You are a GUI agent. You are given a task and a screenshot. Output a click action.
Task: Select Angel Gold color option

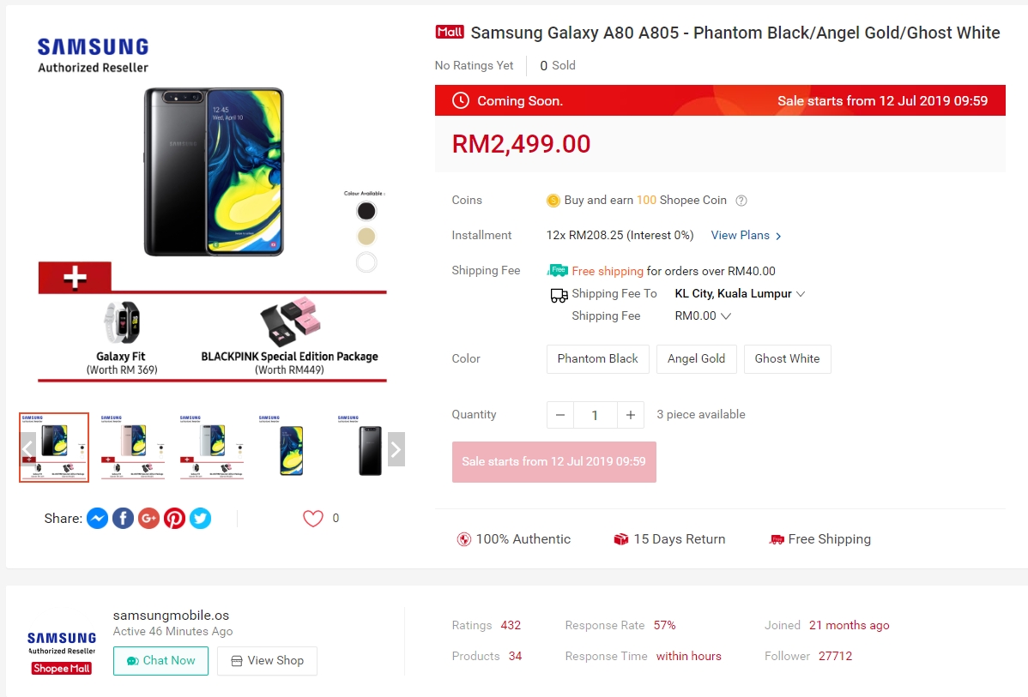tap(696, 358)
